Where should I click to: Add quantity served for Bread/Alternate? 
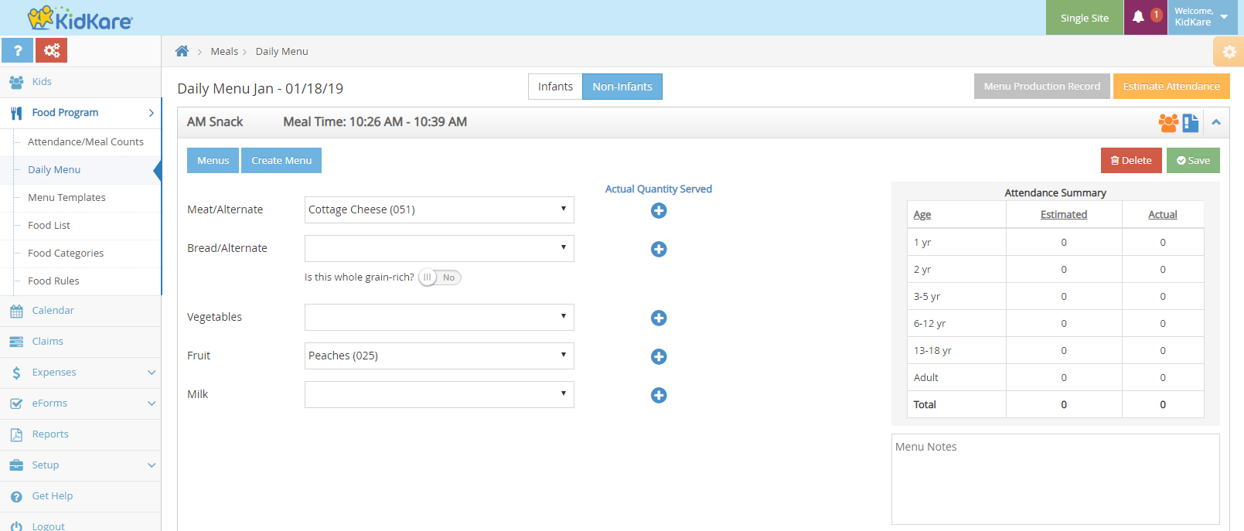point(659,249)
